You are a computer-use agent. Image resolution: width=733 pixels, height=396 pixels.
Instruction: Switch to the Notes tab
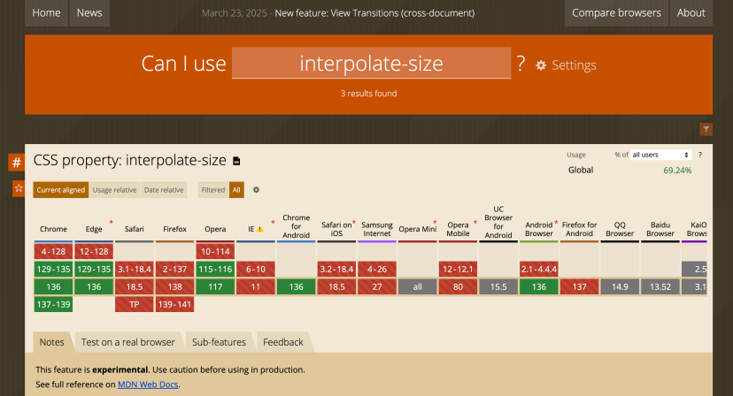(52, 342)
